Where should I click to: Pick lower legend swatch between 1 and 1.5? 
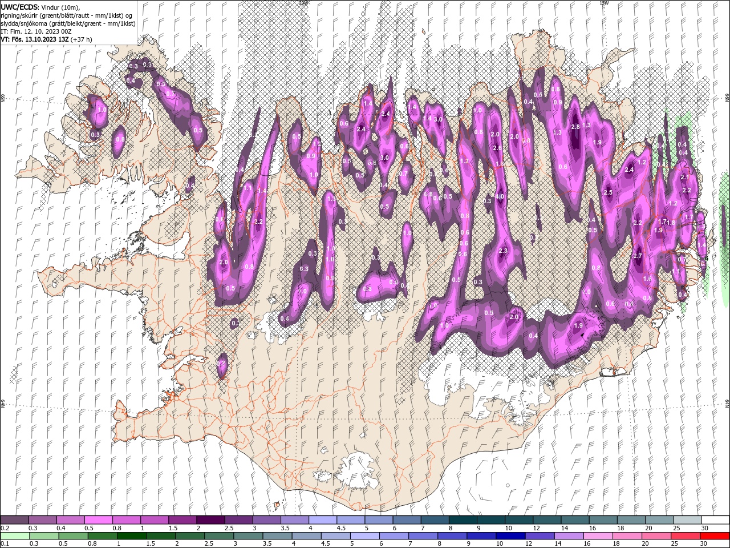point(132,536)
